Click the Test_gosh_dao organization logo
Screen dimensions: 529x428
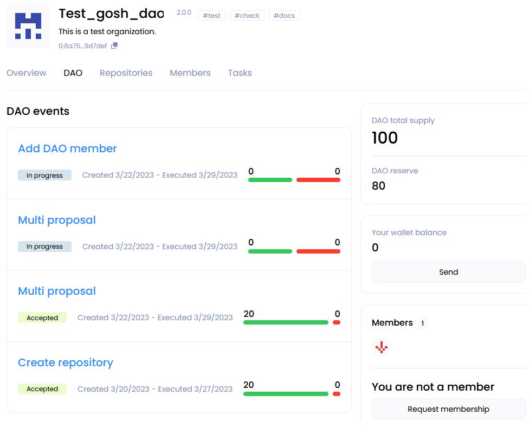pos(28,26)
